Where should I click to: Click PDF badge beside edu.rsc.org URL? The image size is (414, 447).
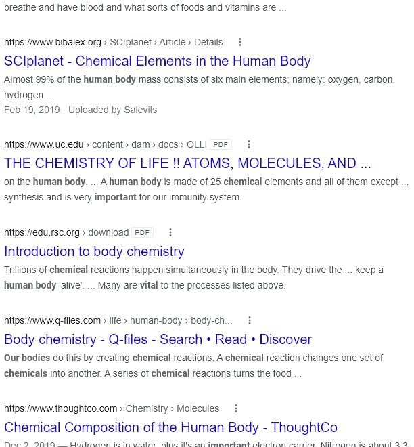142,232
